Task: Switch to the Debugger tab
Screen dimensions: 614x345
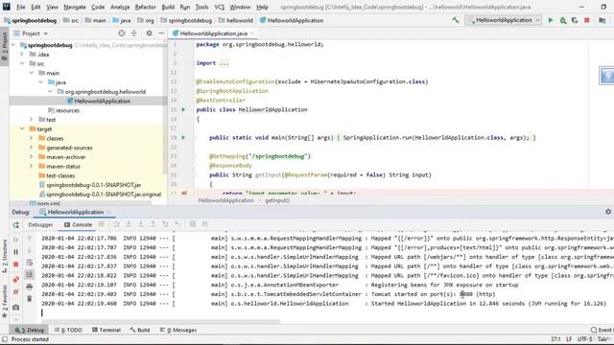Action: (x=40, y=224)
